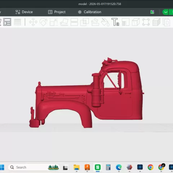
Task: Select the Move tool
Action: [33, 22]
